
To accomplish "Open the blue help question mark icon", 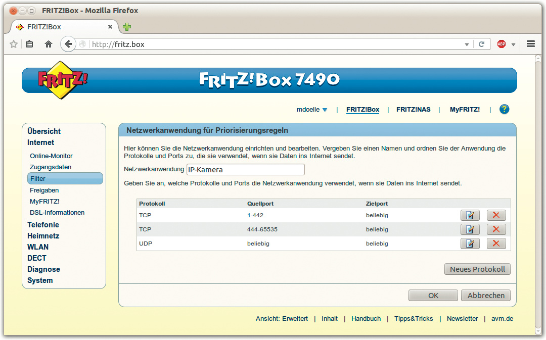I will [x=504, y=109].
